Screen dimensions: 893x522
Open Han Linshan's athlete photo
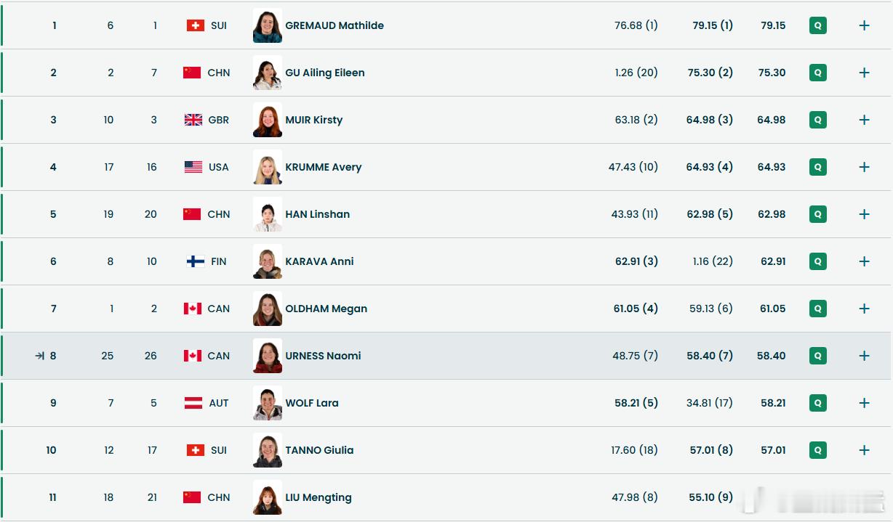(x=268, y=214)
